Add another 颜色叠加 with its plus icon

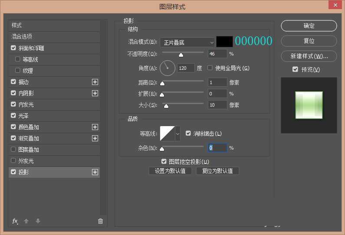click(x=95, y=127)
